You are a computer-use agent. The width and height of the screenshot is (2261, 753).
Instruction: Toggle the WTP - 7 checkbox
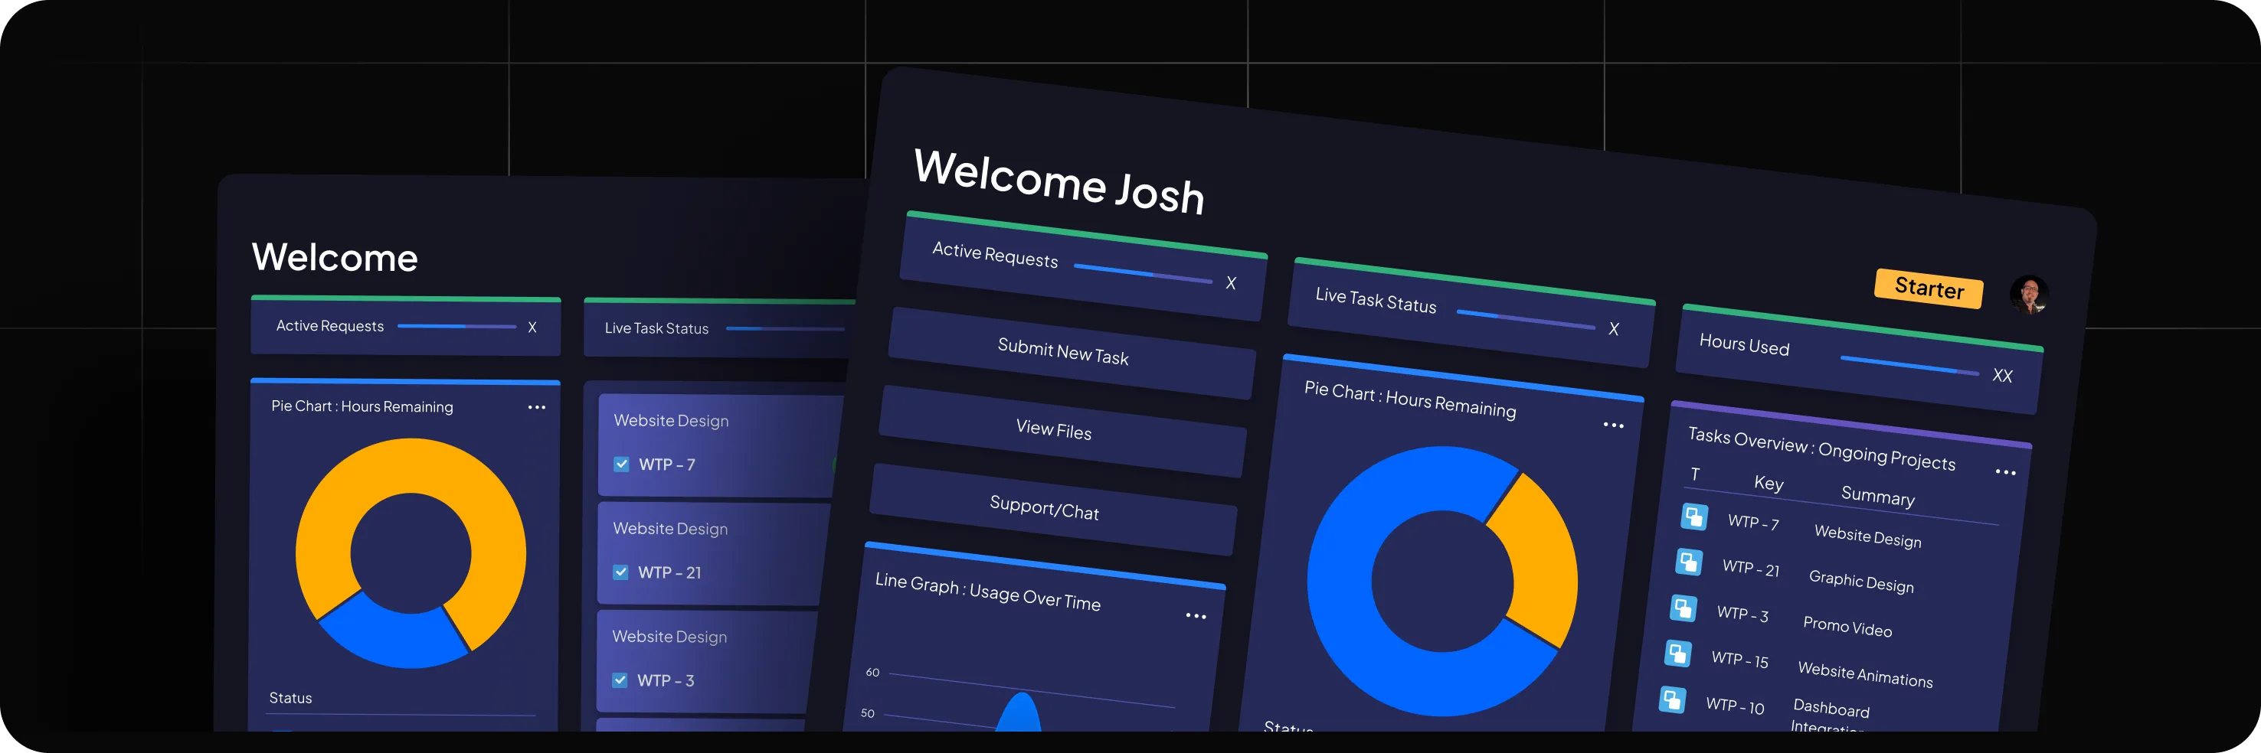[x=621, y=465]
